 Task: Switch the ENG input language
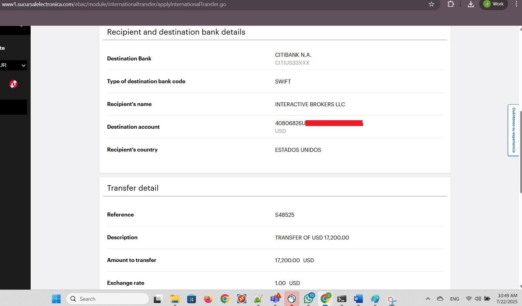[454, 299]
